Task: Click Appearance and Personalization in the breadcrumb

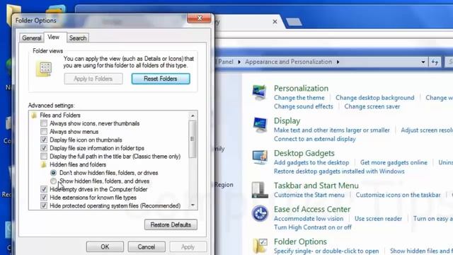Action: coord(288,62)
